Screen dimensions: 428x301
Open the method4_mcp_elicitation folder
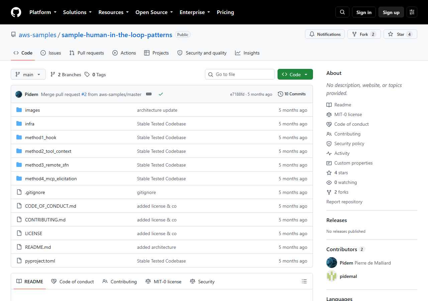[51, 179]
